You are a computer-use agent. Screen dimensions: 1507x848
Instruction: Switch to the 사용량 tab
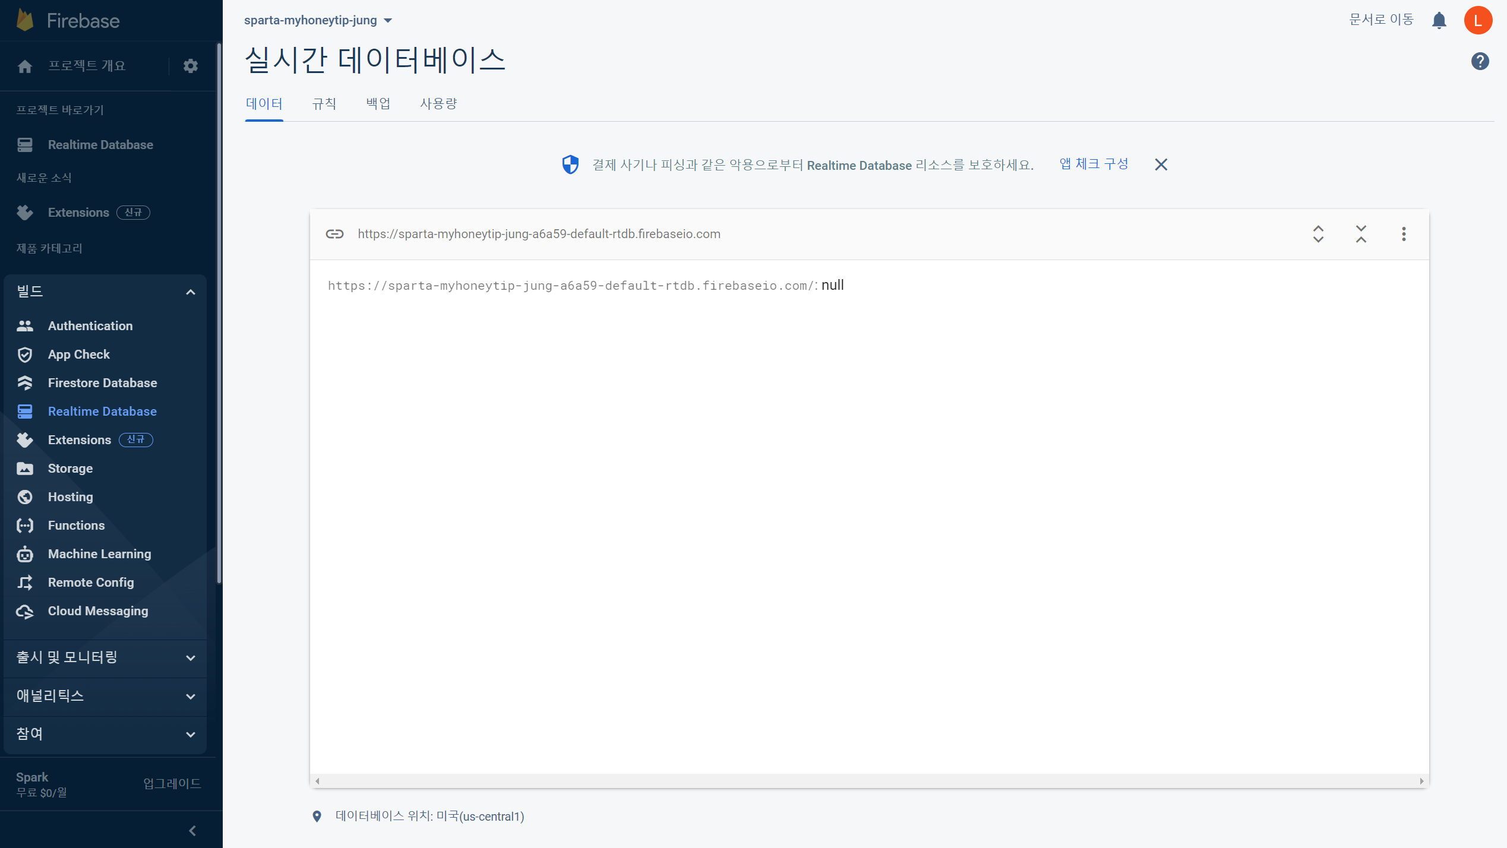click(438, 104)
